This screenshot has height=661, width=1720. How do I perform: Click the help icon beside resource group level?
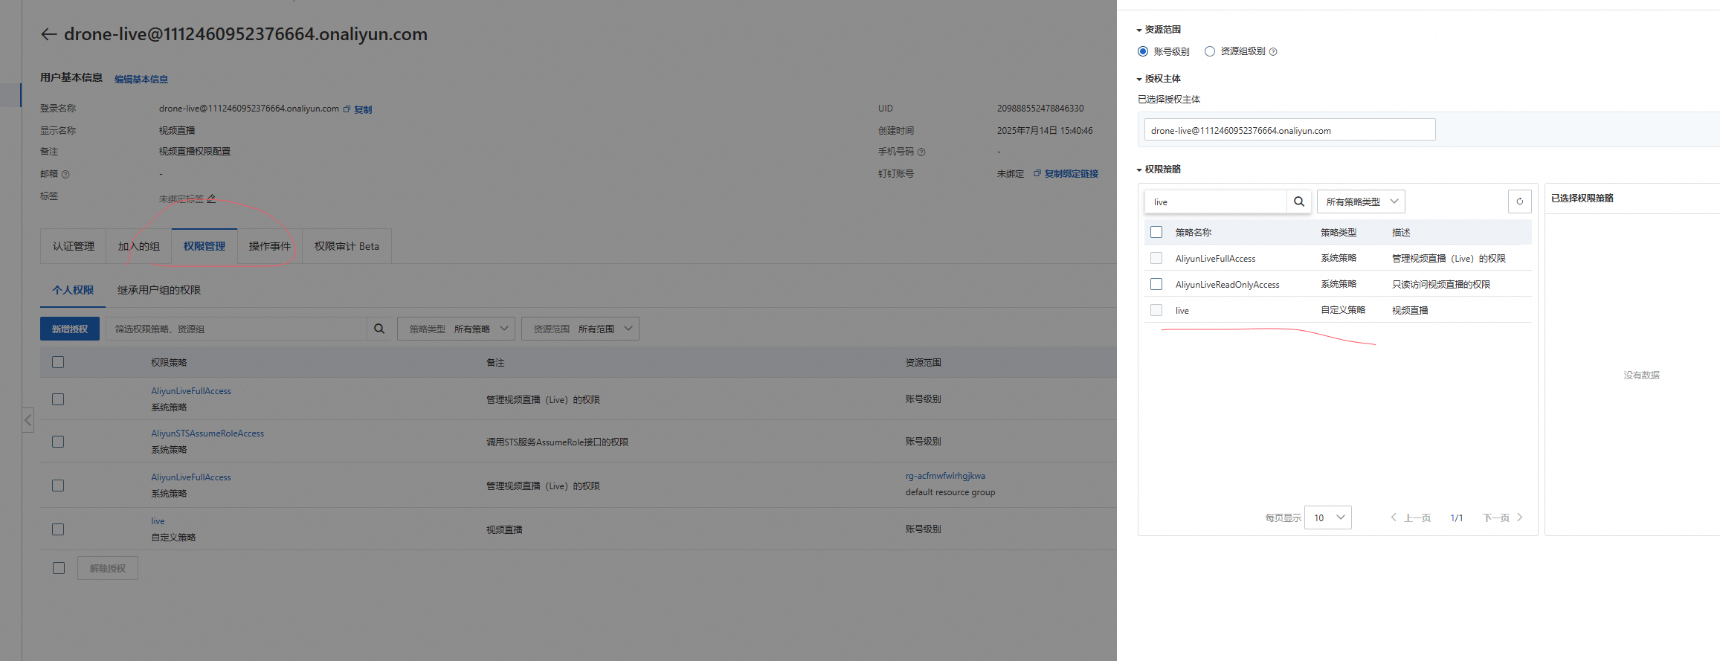tap(1273, 52)
